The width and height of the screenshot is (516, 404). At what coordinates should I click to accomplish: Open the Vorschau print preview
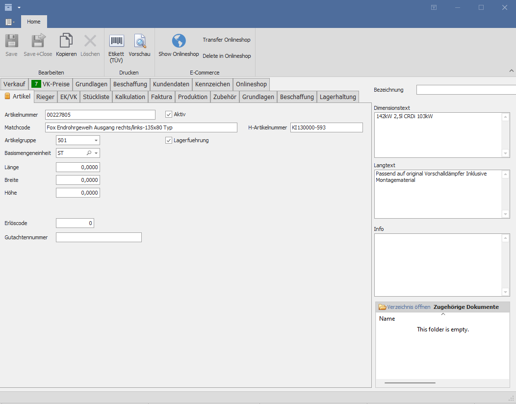coord(139,41)
